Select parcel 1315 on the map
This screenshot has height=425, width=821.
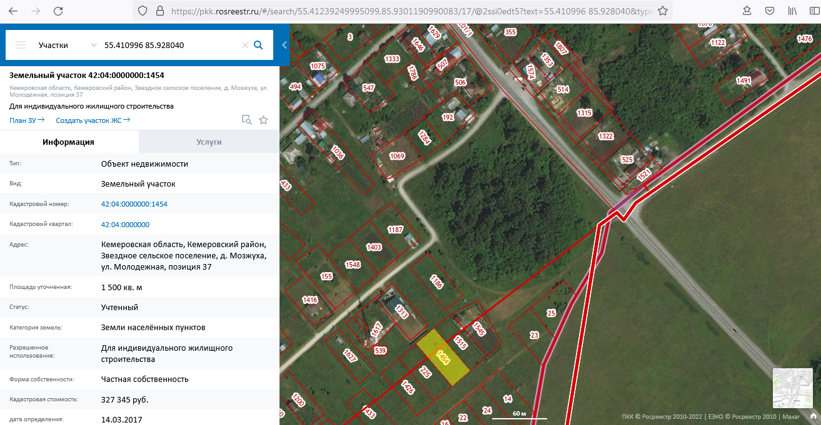tap(585, 113)
